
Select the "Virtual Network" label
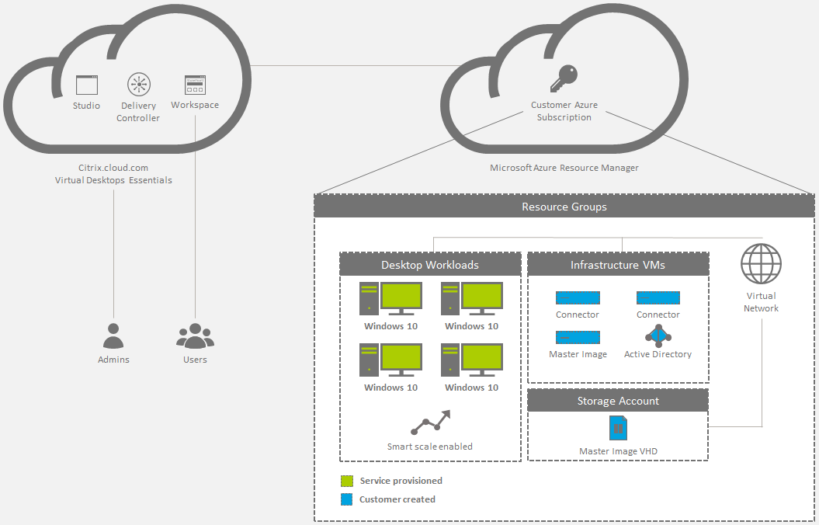[761, 302]
